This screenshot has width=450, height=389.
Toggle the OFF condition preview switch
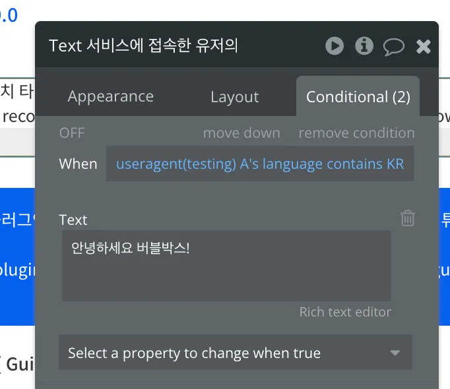coord(72,133)
